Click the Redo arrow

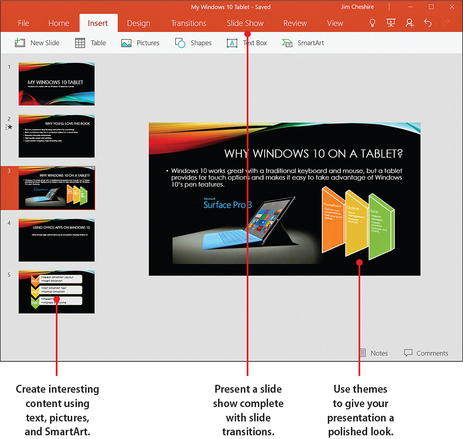coord(446,23)
